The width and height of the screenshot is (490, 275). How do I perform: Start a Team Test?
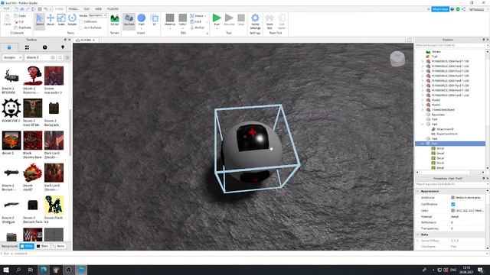pyautogui.click(x=269, y=21)
